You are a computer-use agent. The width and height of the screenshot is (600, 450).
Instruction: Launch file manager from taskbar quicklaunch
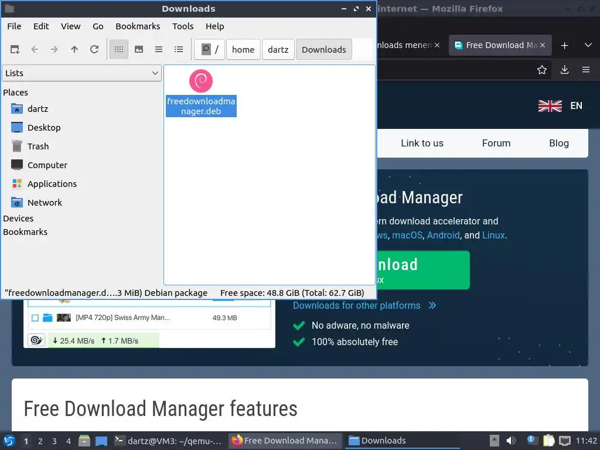coord(84,441)
